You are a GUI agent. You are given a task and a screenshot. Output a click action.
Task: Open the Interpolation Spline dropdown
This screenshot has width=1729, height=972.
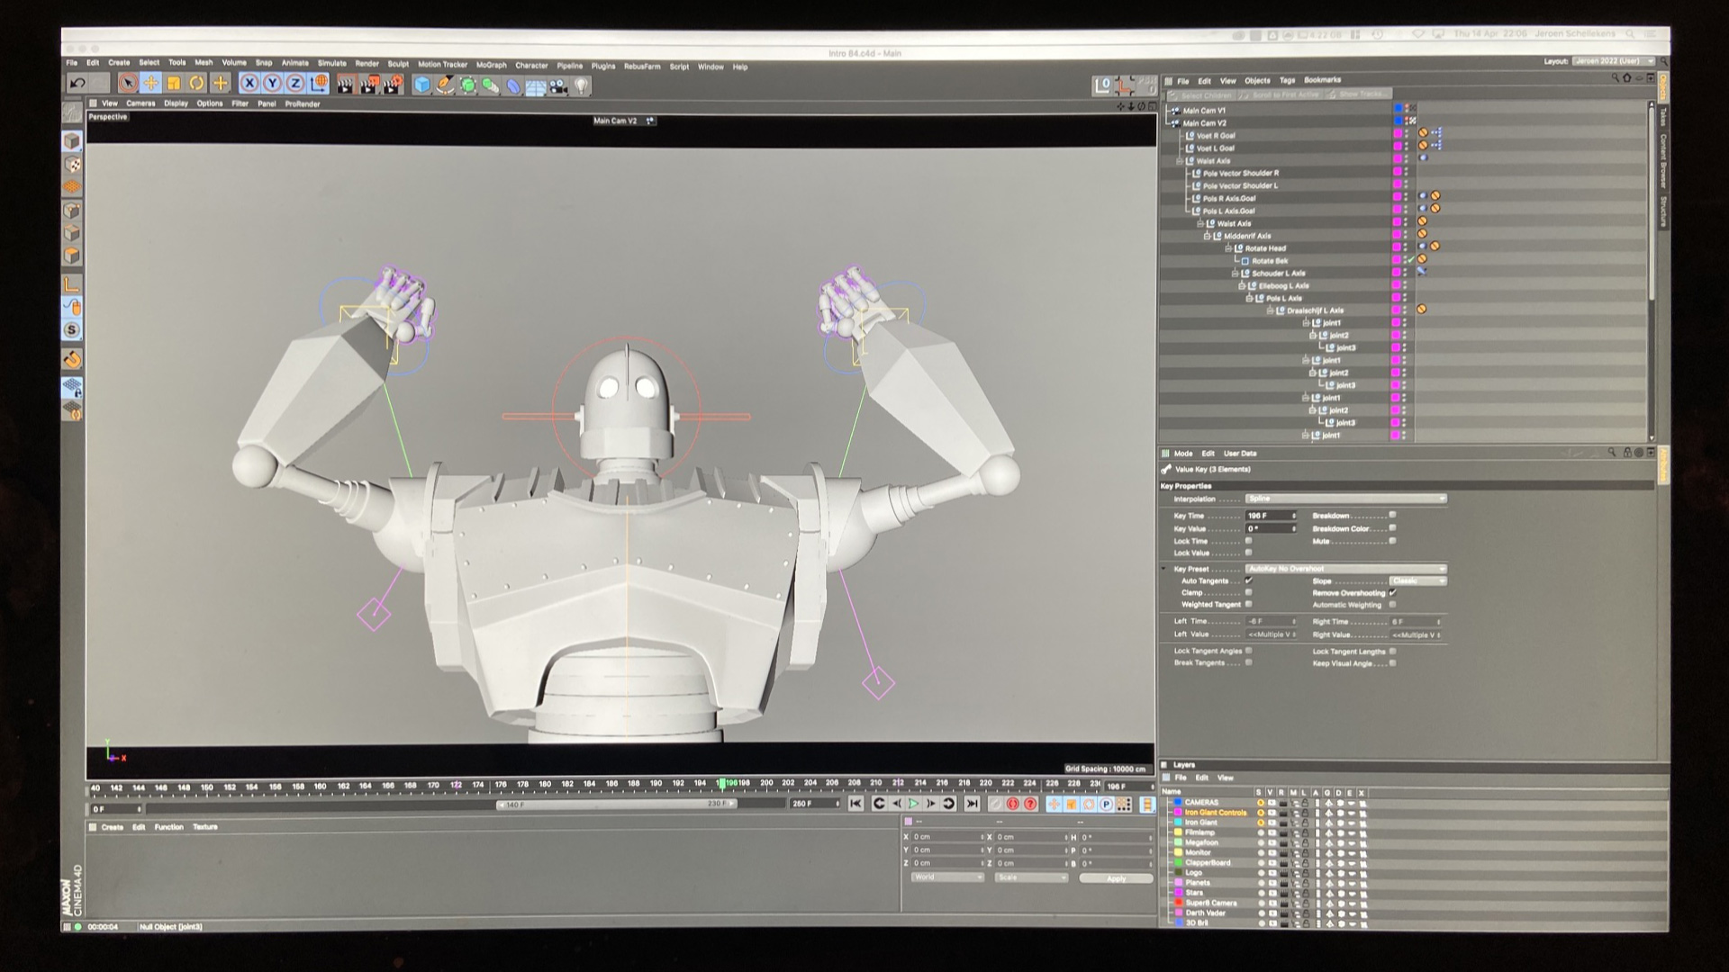coord(1345,499)
